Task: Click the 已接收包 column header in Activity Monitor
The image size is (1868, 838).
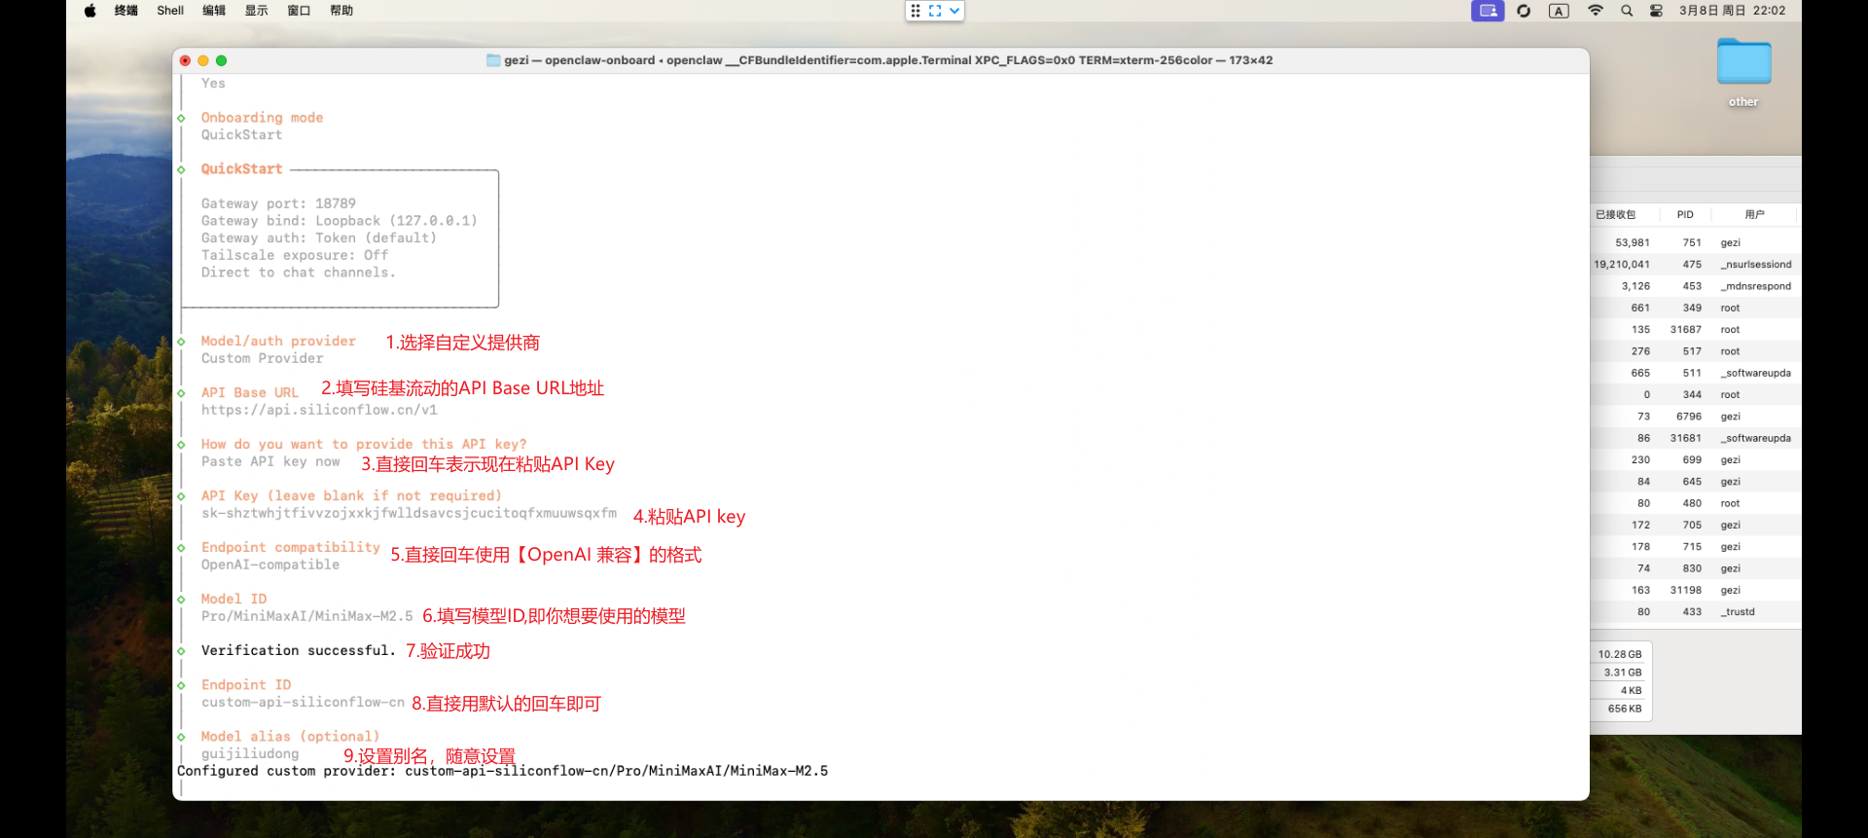Action: 1616,214
